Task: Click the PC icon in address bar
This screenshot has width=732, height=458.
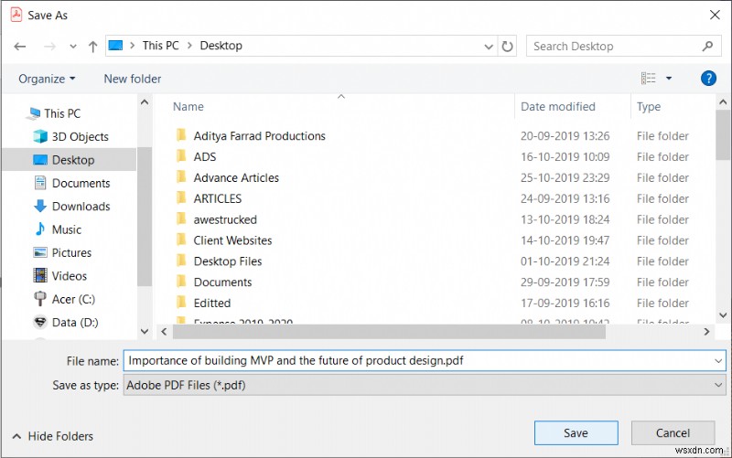Action: coord(116,45)
